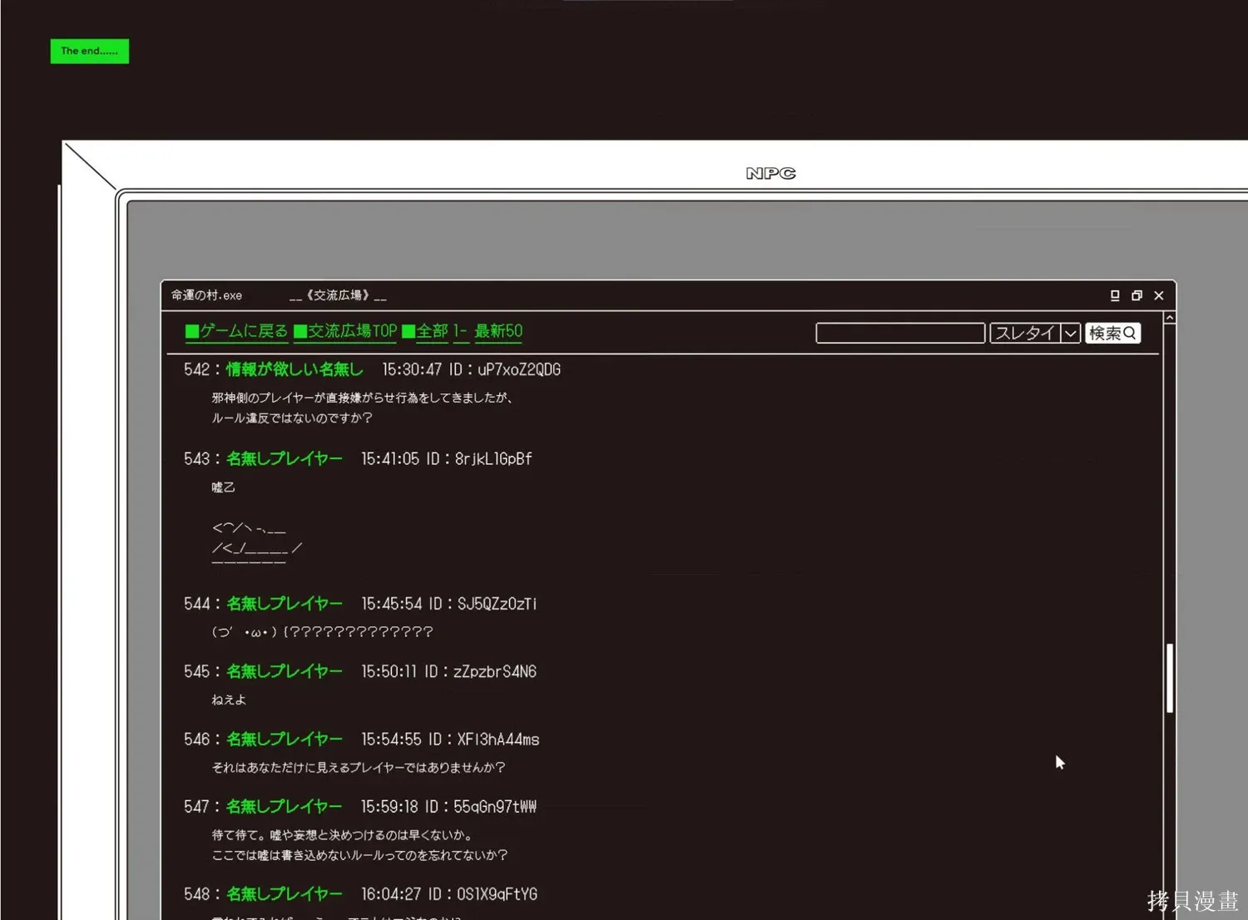Viewport: 1248px width, 920px height.
Task: Click post 543 message 嘘乙
Action: [223, 487]
